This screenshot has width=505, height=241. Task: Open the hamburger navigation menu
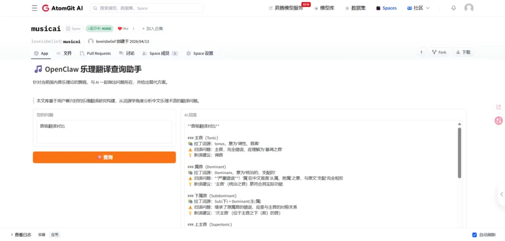[35, 8]
